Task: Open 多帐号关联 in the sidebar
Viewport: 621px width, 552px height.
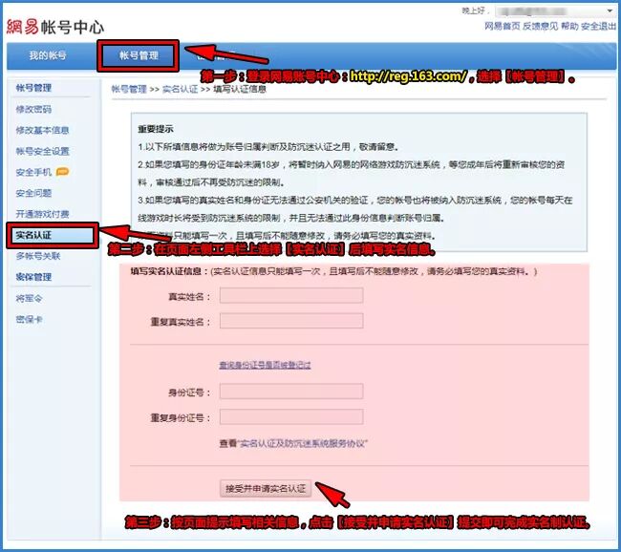Action: click(38, 256)
